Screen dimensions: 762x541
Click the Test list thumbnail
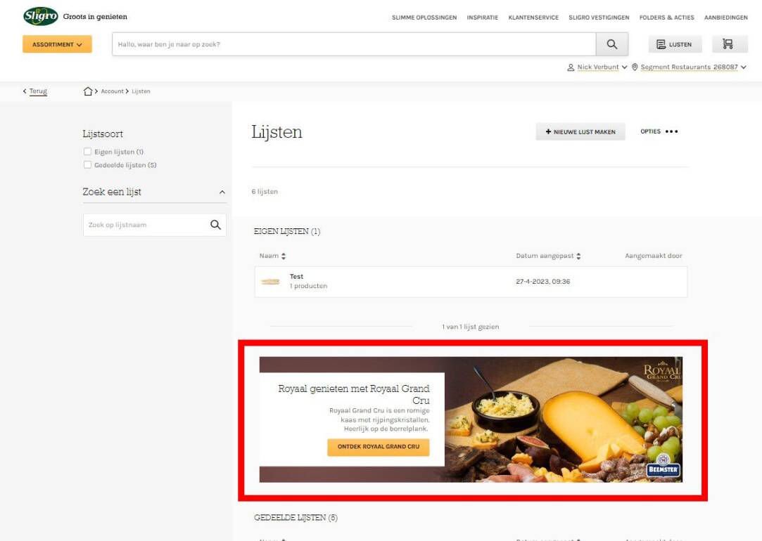pos(270,282)
